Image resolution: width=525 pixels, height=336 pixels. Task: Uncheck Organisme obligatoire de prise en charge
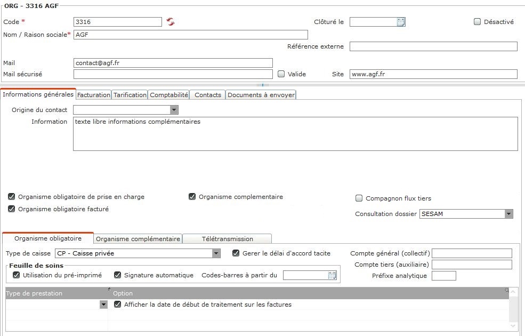click(x=11, y=197)
